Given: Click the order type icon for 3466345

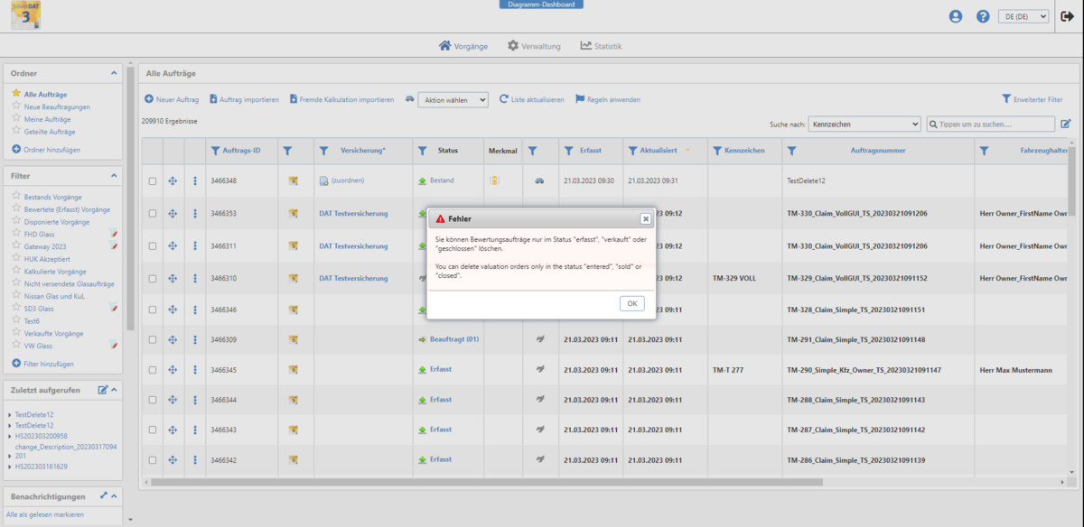Looking at the screenshot, I should (293, 370).
